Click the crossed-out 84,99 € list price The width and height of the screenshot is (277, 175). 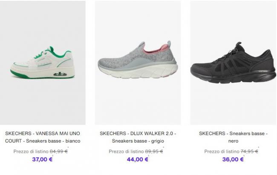point(59,152)
